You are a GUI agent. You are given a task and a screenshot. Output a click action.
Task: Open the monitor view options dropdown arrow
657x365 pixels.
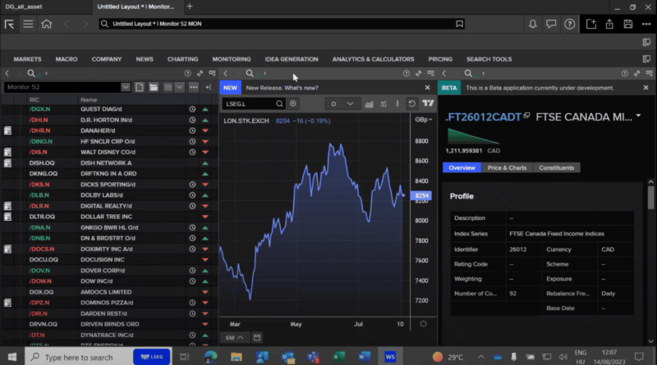click(x=179, y=87)
